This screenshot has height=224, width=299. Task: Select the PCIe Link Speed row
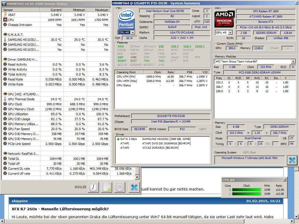[56, 143]
